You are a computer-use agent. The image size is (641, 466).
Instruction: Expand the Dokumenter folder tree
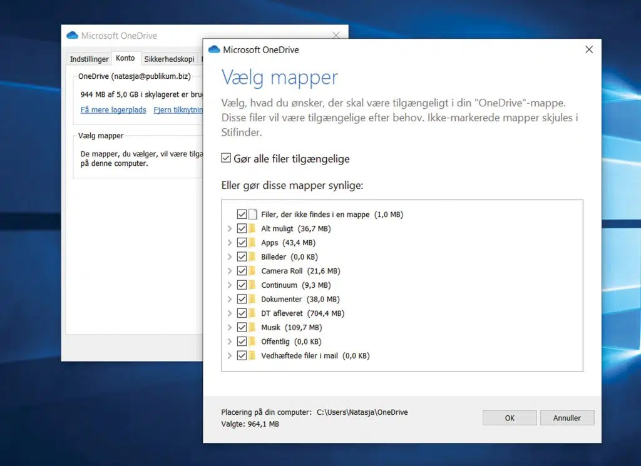coord(230,299)
